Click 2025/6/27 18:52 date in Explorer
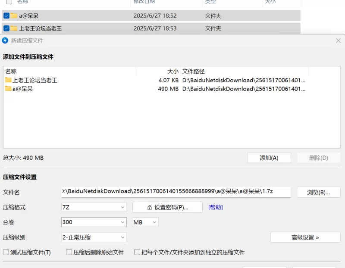 155,16
